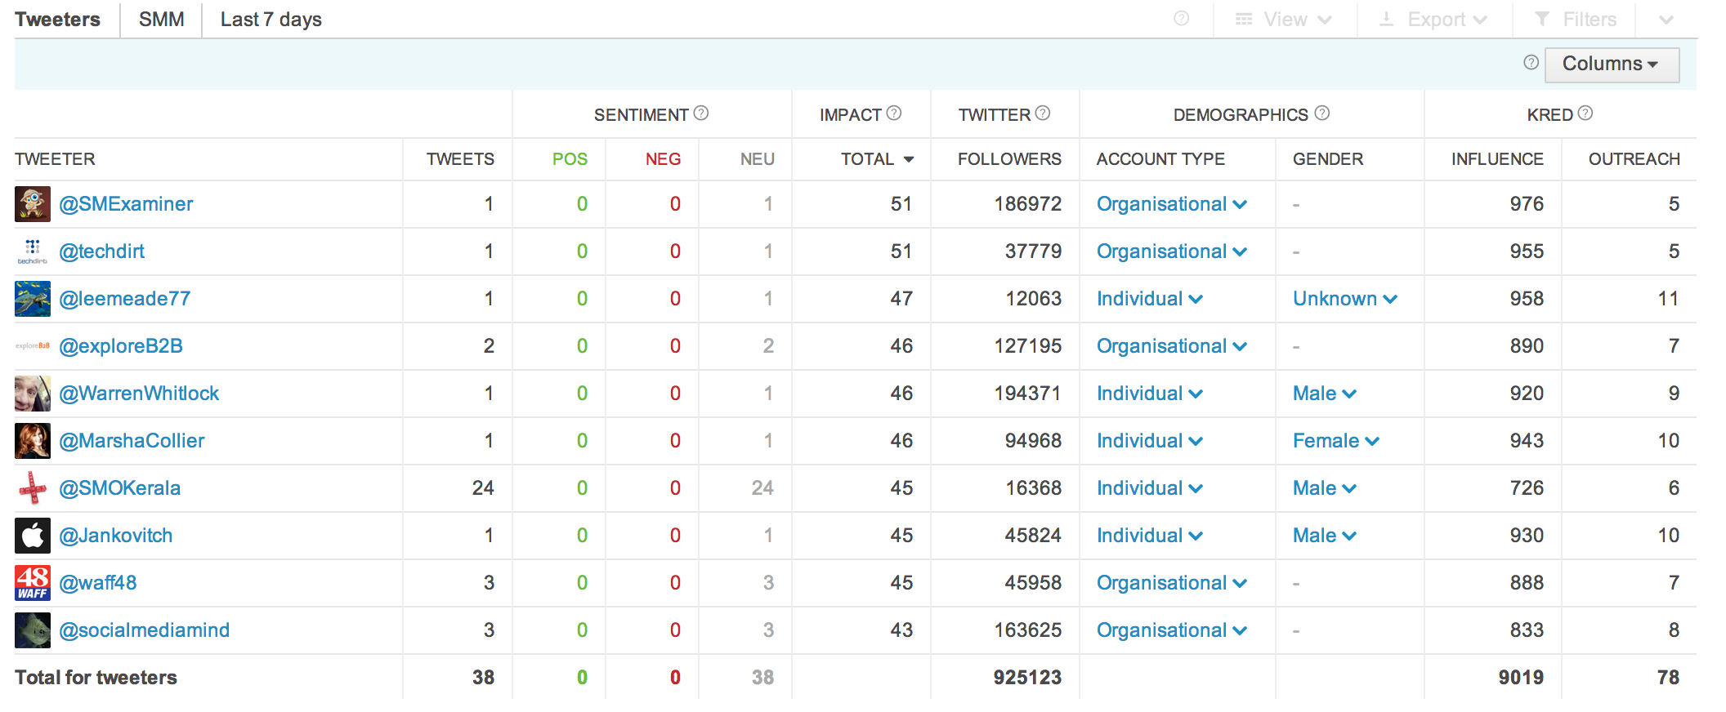
Task: Click the help icon next to KRED
Action: pyautogui.click(x=1585, y=113)
